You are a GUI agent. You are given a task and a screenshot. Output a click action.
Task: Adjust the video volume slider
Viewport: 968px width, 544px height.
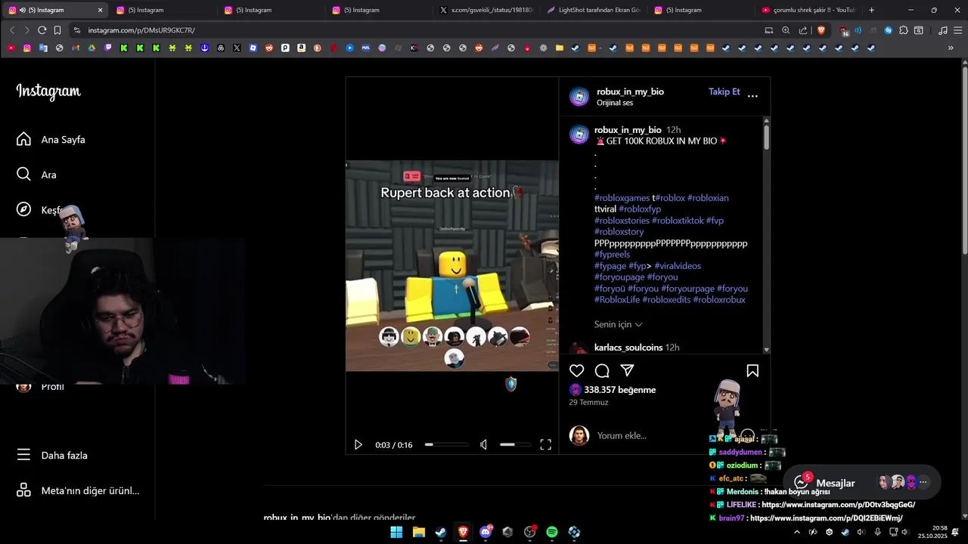click(x=514, y=445)
